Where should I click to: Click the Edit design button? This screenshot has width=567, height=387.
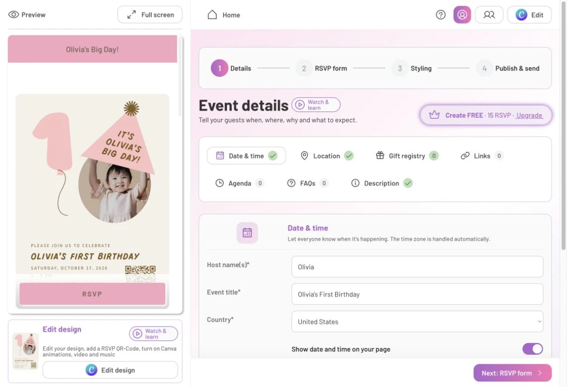111,370
